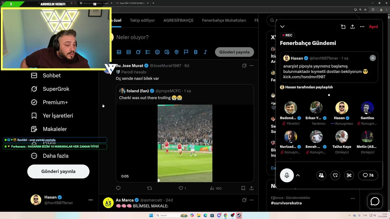Bookmark this page with star icon

[365, 10]
